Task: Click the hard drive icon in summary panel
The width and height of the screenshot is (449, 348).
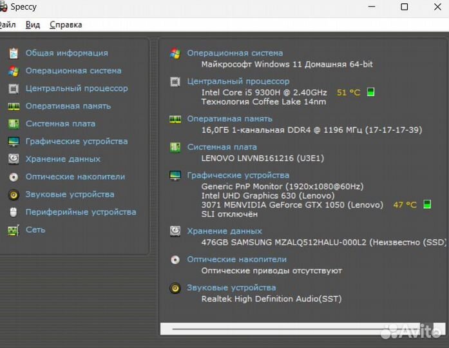Action: (175, 231)
